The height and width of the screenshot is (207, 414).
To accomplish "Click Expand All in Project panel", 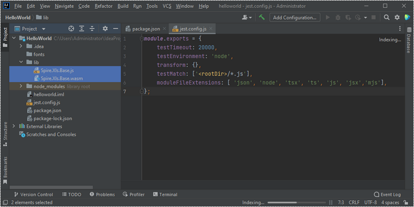I will tap(82, 29).
